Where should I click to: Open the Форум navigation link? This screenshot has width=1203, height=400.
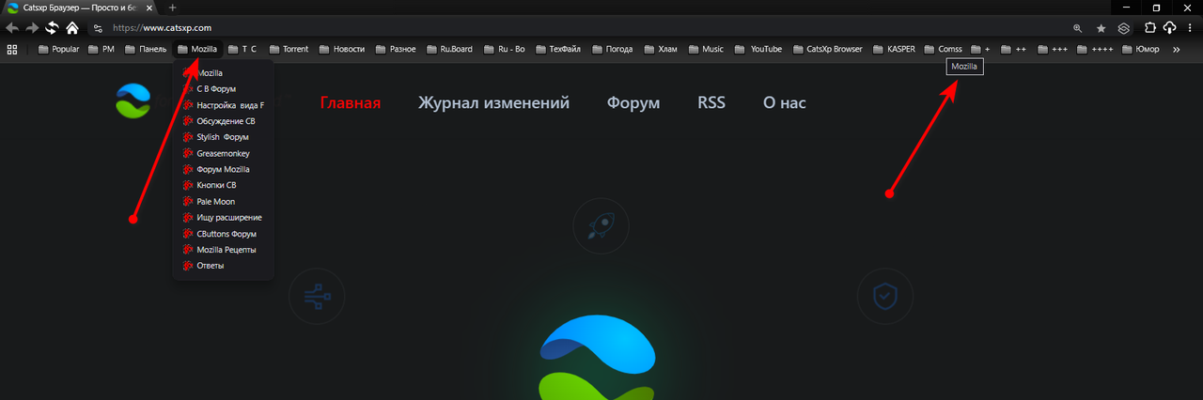(633, 102)
